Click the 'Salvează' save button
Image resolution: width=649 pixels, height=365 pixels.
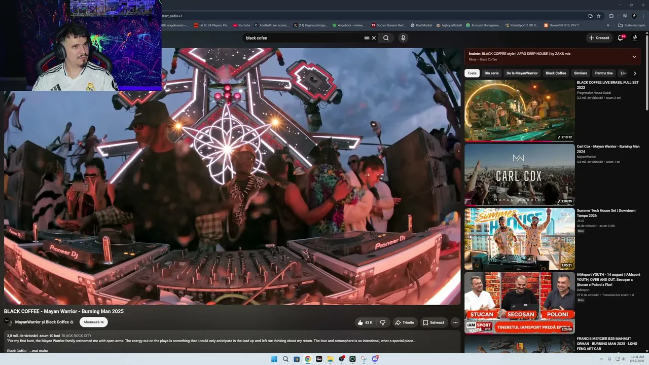tap(434, 322)
